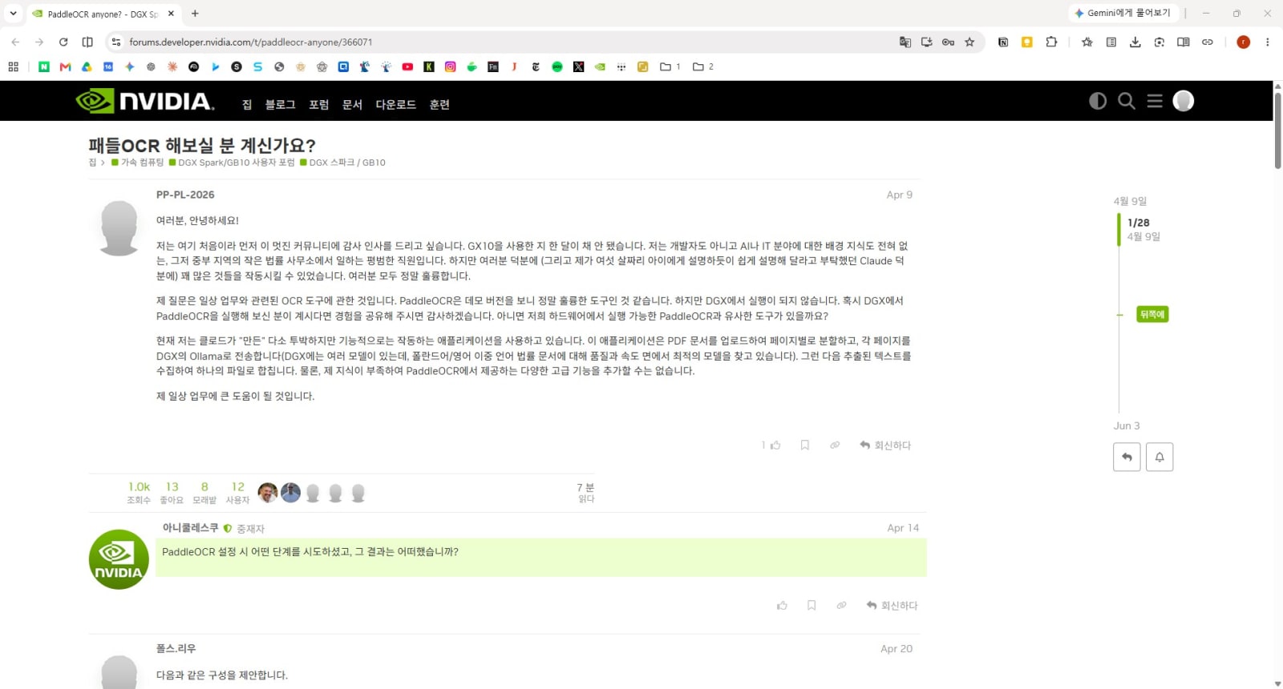Open the tab search dropdown arrow

coord(13,14)
